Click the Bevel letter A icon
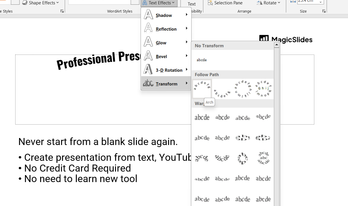The width and height of the screenshot is (348, 206). click(148, 55)
